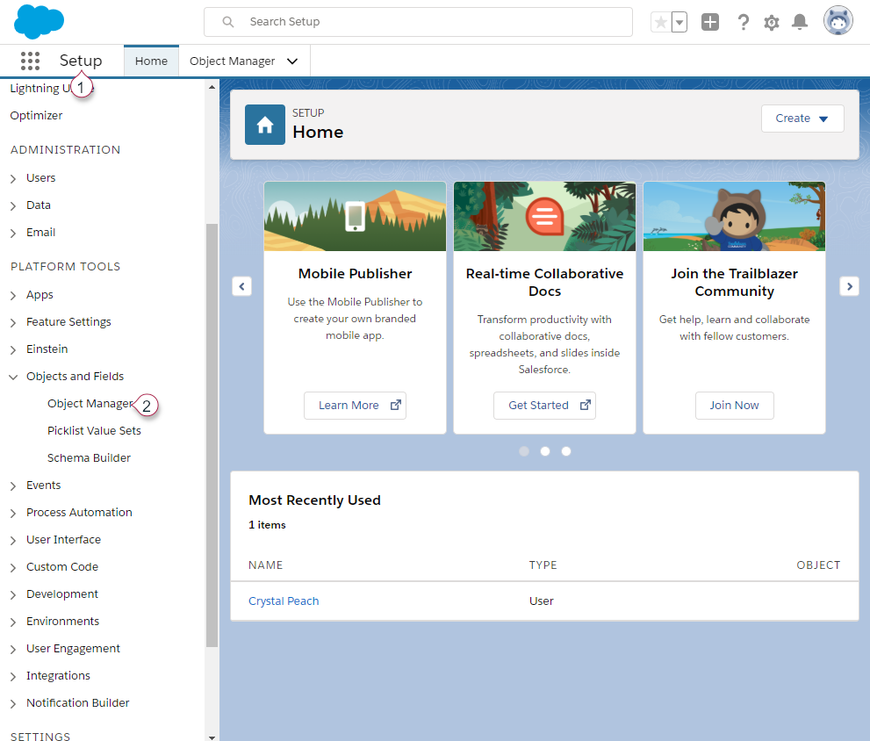This screenshot has width=870, height=741.
Task: Open the favorites list dropdown arrow
Action: coord(679,22)
